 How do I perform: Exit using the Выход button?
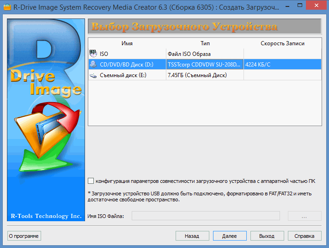pos(267,236)
